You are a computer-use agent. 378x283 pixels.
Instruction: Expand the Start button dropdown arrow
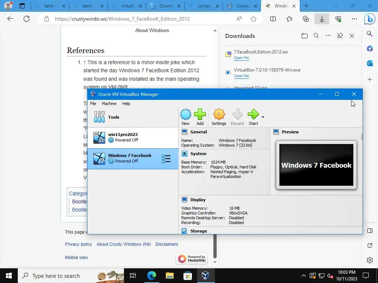click(263, 117)
